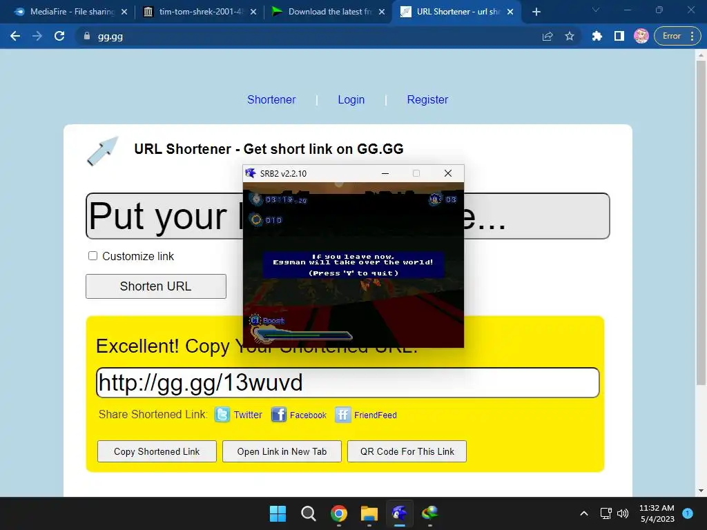Viewport: 707px width, 530px height.
Task: Click the ring counter icon in SRB2
Action: 256,220
